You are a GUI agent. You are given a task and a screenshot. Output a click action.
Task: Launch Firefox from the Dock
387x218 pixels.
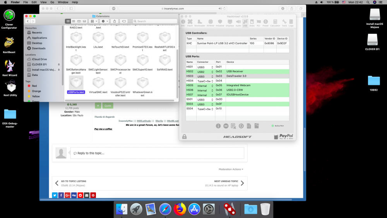point(180,209)
